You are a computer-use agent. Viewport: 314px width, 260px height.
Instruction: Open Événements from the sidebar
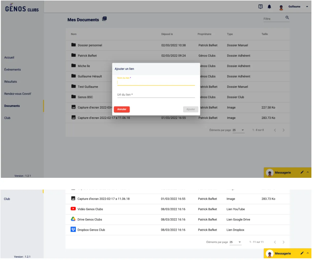12,70
